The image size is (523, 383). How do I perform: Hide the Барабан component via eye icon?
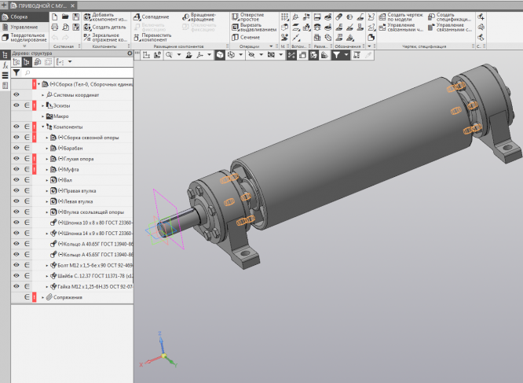click(x=16, y=148)
